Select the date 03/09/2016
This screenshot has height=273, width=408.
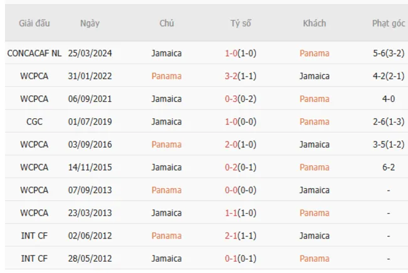coord(90,144)
